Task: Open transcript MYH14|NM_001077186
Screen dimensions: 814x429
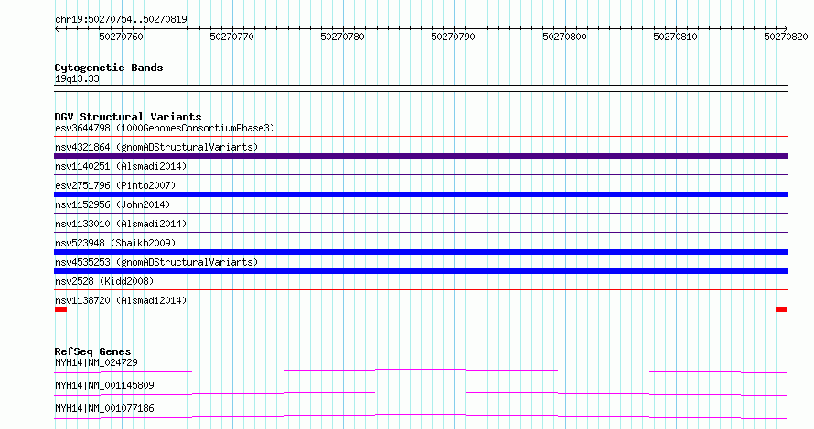Action: click(104, 408)
